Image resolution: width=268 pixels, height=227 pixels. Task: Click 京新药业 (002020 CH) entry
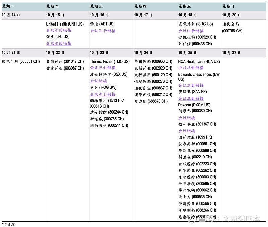[153, 68]
